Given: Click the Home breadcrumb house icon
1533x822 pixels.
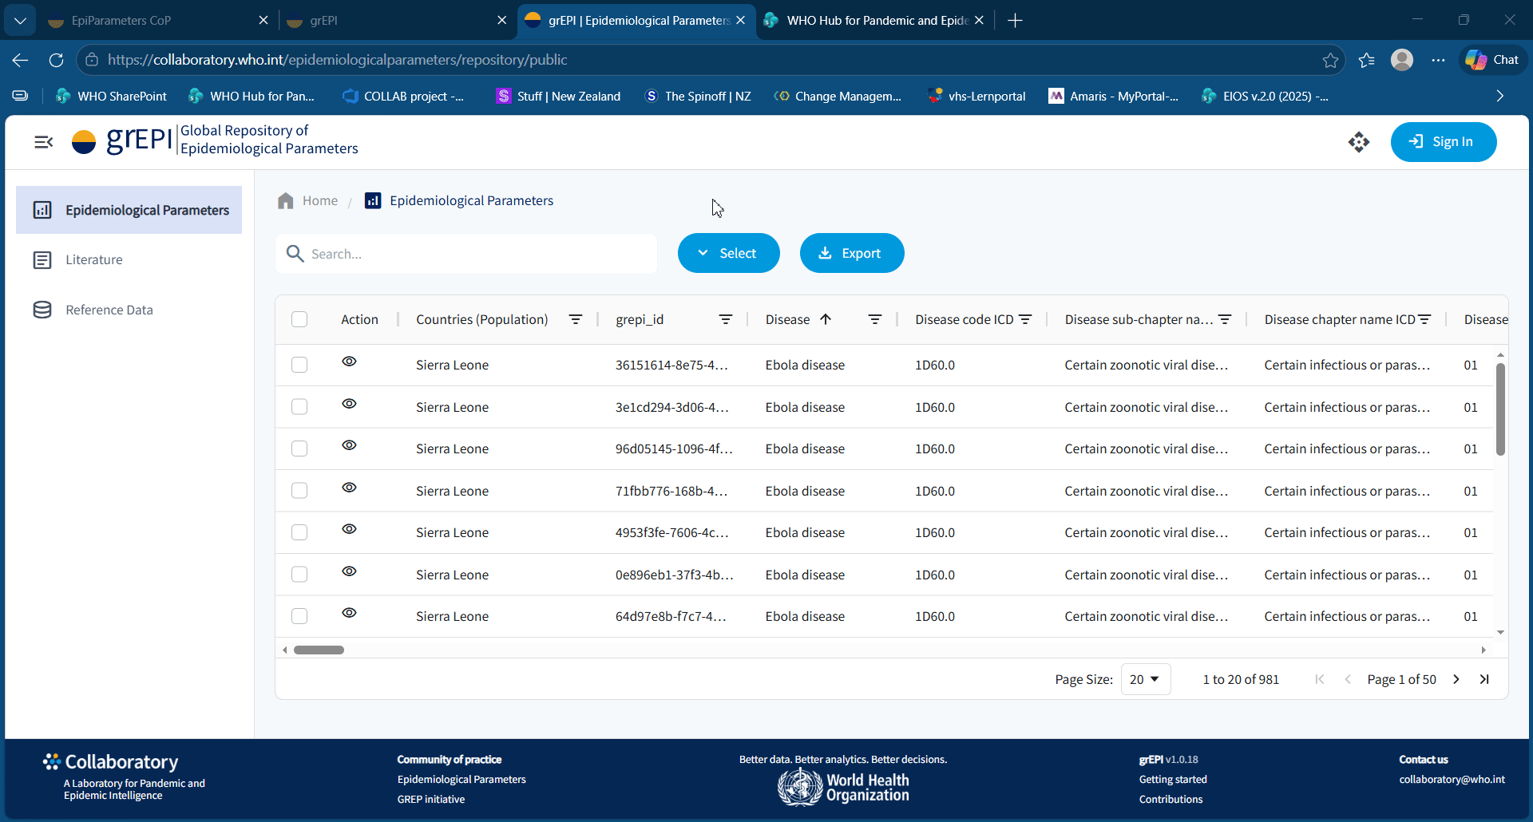Looking at the screenshot, I should tap(286, 200).
